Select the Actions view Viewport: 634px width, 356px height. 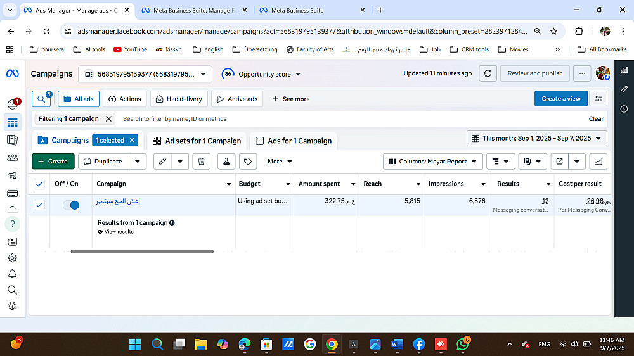124,99
